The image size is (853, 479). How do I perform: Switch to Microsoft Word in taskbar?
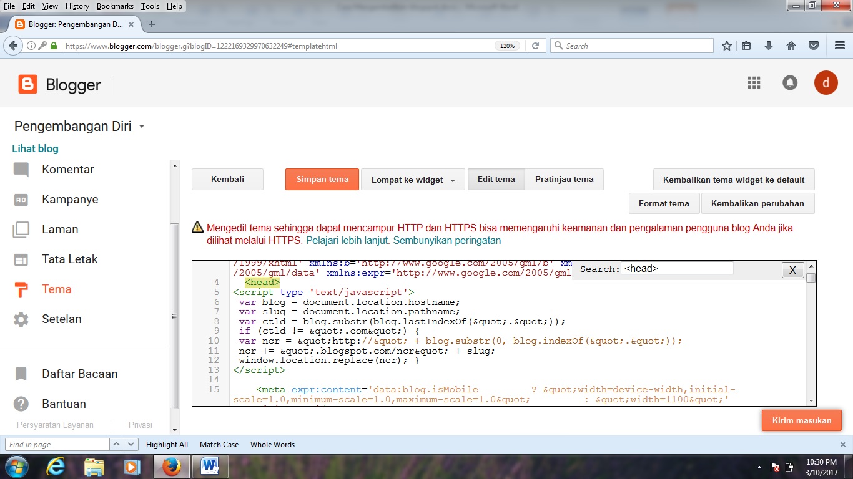tap(210, 466)
